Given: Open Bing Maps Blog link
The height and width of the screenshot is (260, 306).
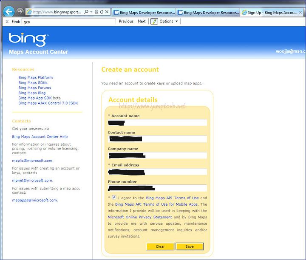Looking at the screenshot, I should click(x=32, y=93).
